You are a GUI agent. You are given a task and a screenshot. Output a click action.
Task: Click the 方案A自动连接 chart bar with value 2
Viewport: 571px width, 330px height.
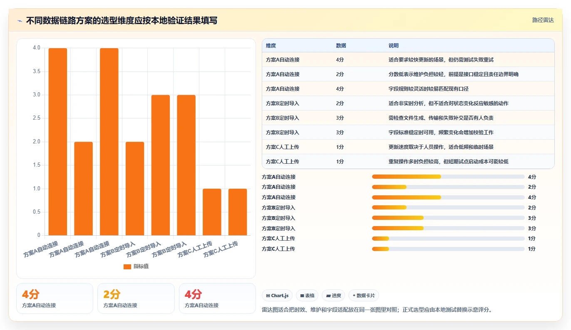pos(84,189)
